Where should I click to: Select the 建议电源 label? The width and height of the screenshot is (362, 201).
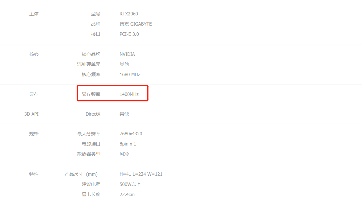[x=91, y=184]
